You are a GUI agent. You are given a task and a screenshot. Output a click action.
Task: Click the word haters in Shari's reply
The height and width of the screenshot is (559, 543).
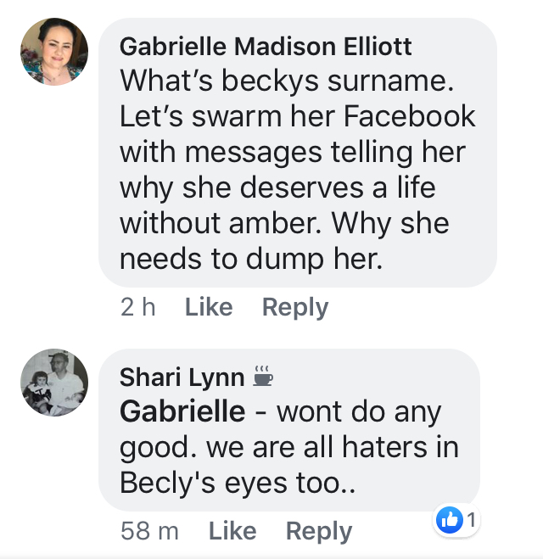384,447
